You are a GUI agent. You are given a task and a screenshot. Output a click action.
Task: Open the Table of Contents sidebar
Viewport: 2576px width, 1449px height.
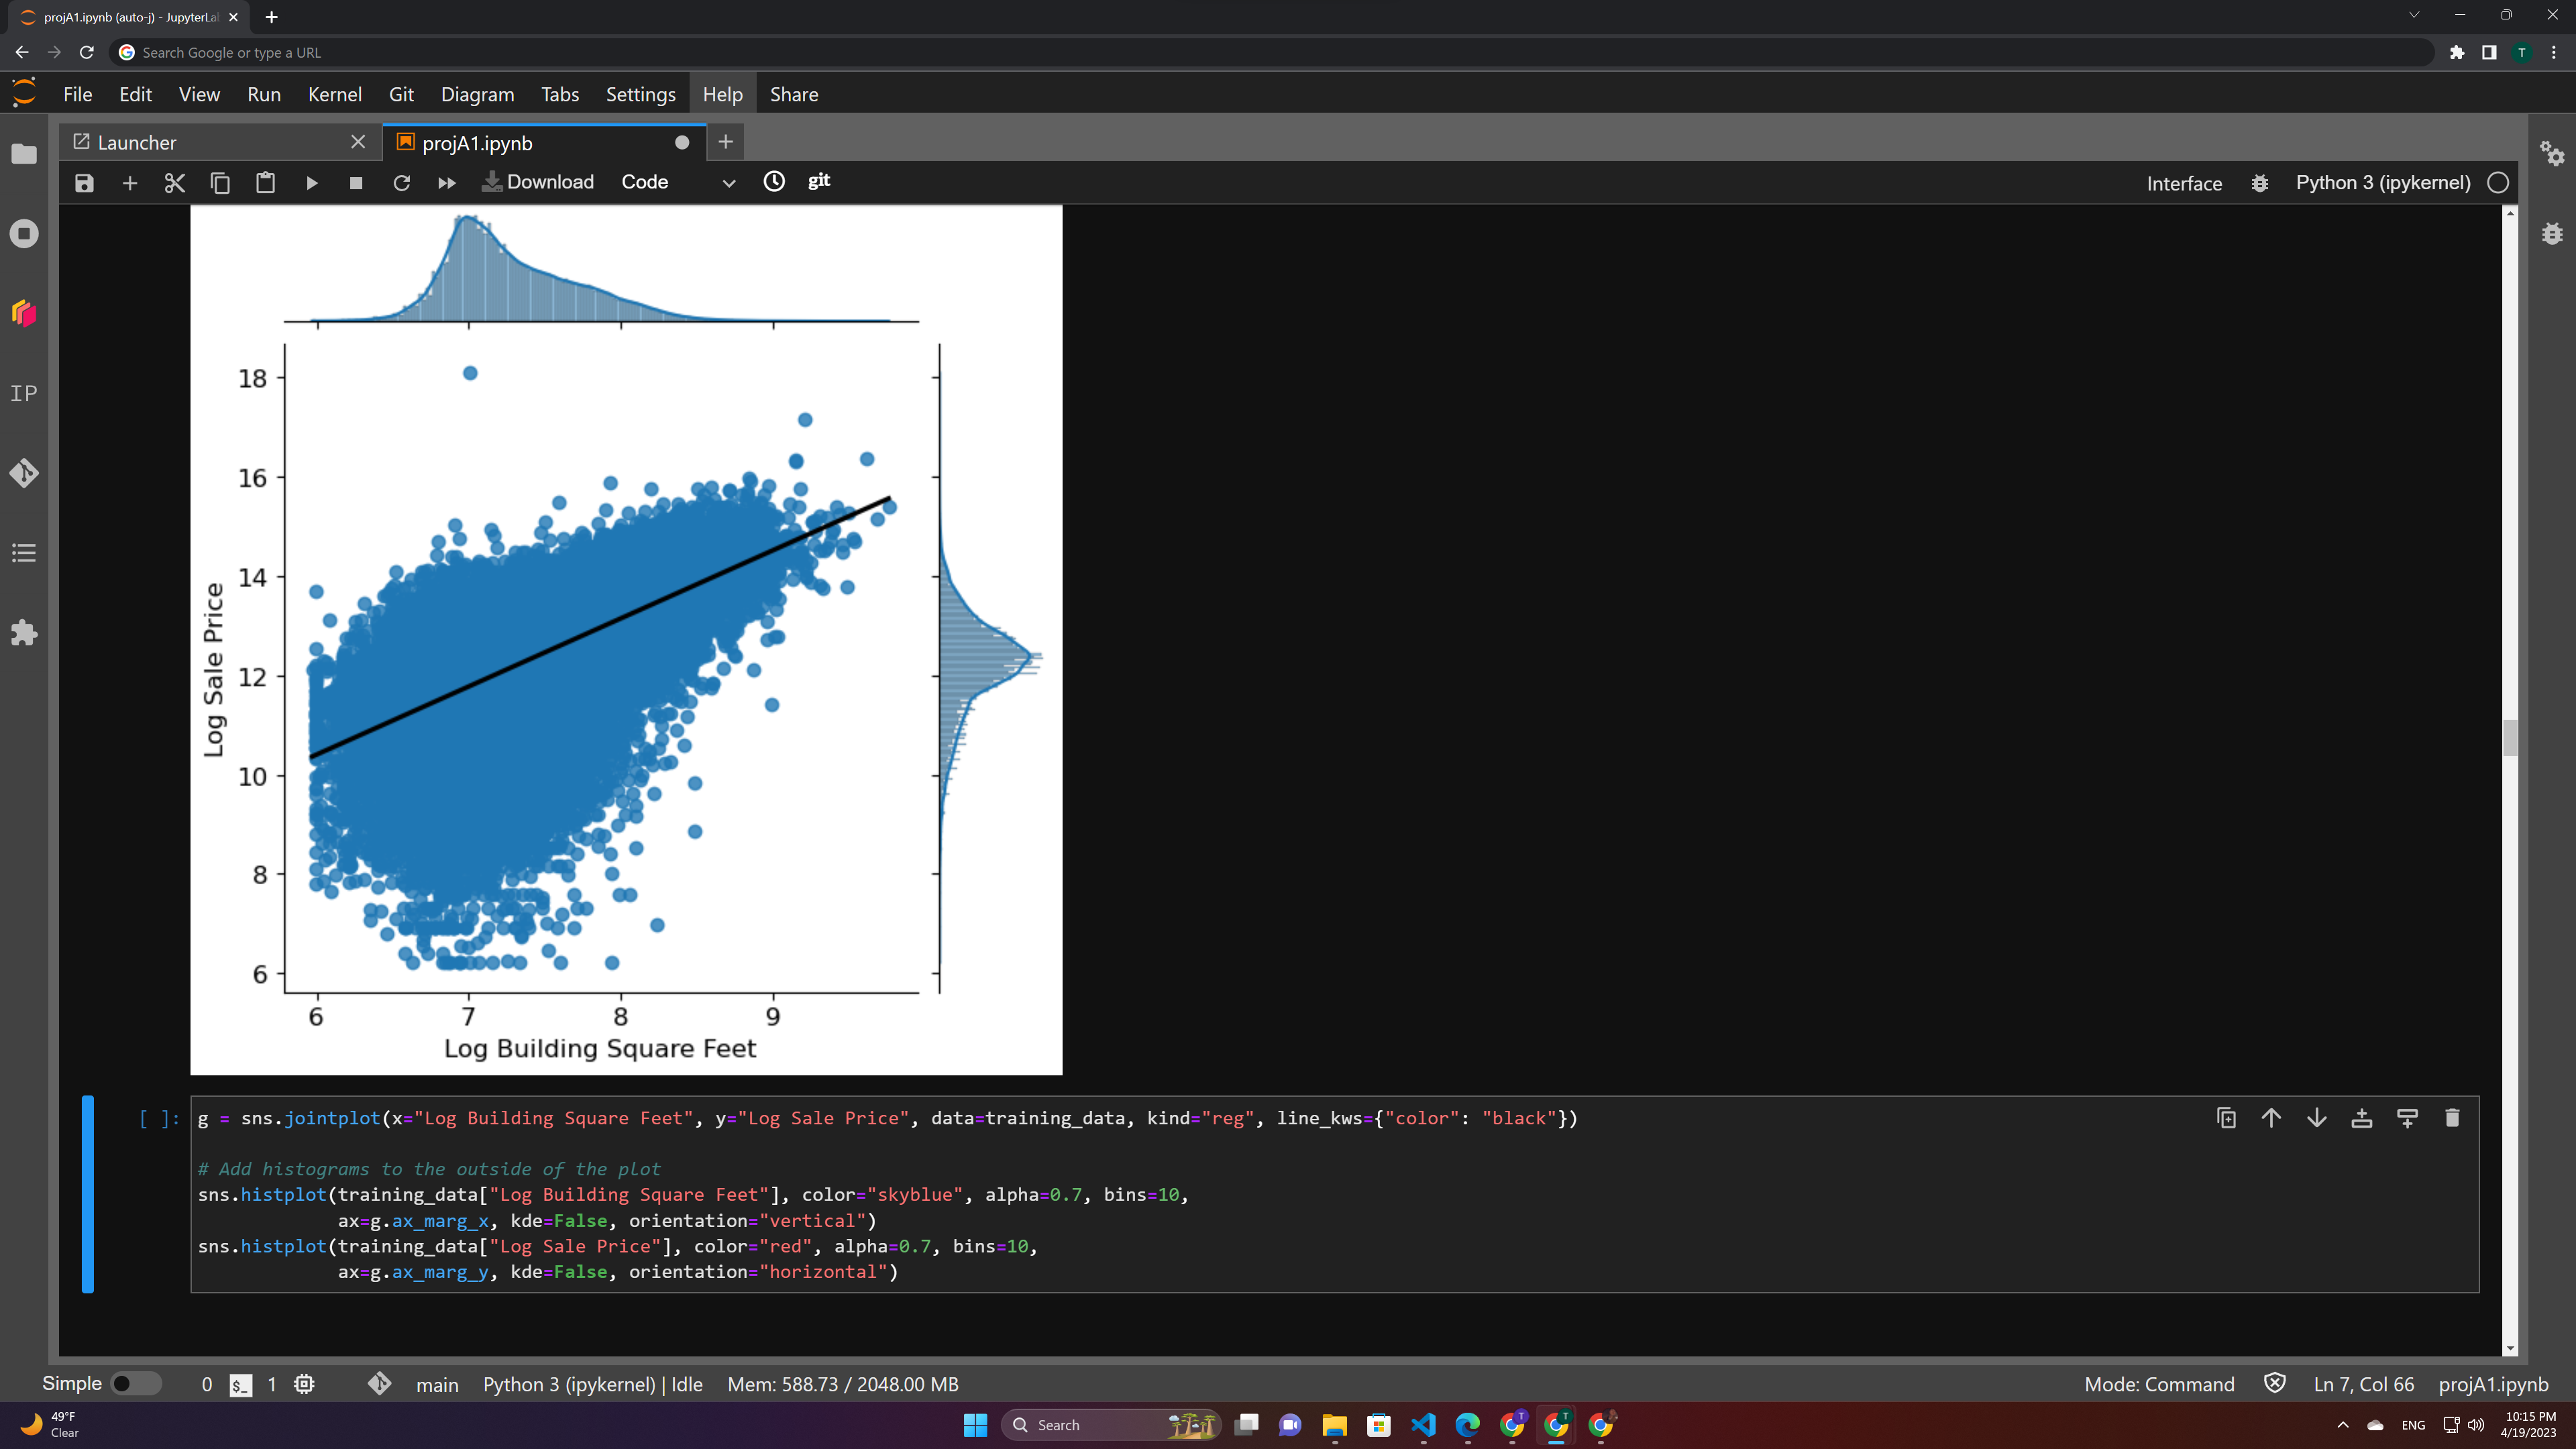[24, 553]
